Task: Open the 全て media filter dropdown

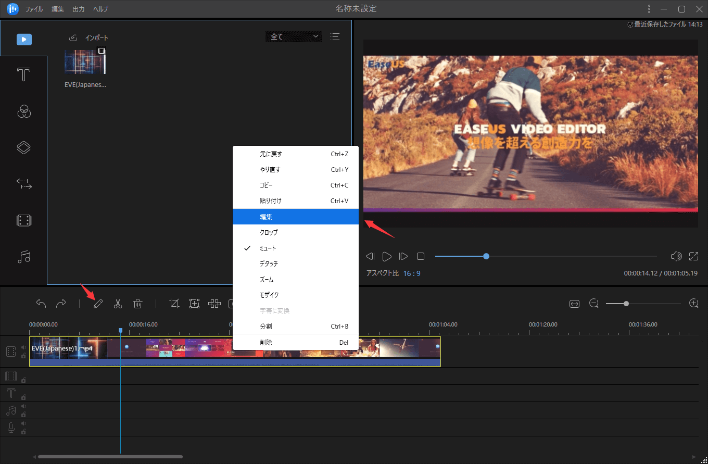Action: pyautogui.click(x=294, y=36)
